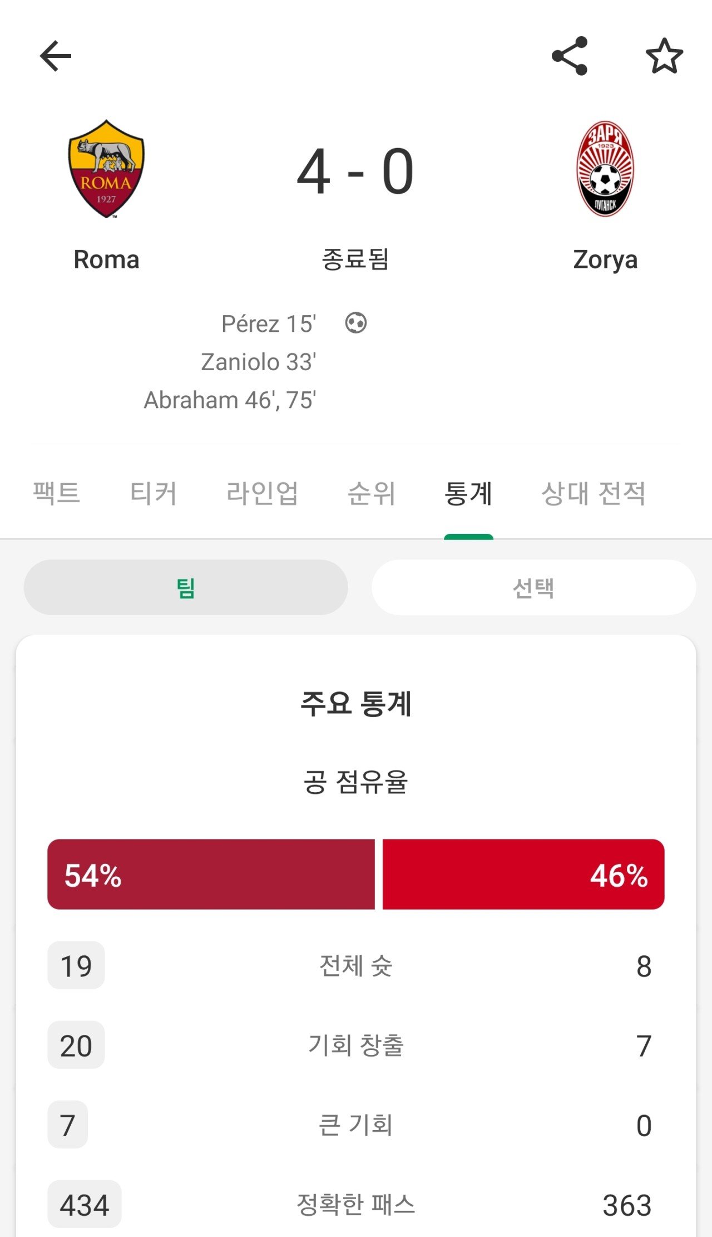Open the Zorya team crest
Screen dimensions: 712x1237
click(x=605, y=169)
